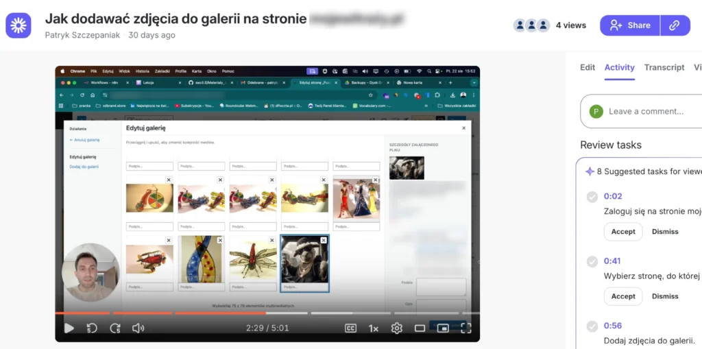The height and width of the screenshot is (349, 702).
Task: Play the video
Action: pyautogui.click(x=69, y=328)
